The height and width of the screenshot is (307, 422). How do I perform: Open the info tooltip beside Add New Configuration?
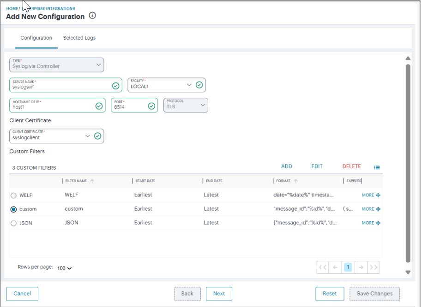click(92, 16)
